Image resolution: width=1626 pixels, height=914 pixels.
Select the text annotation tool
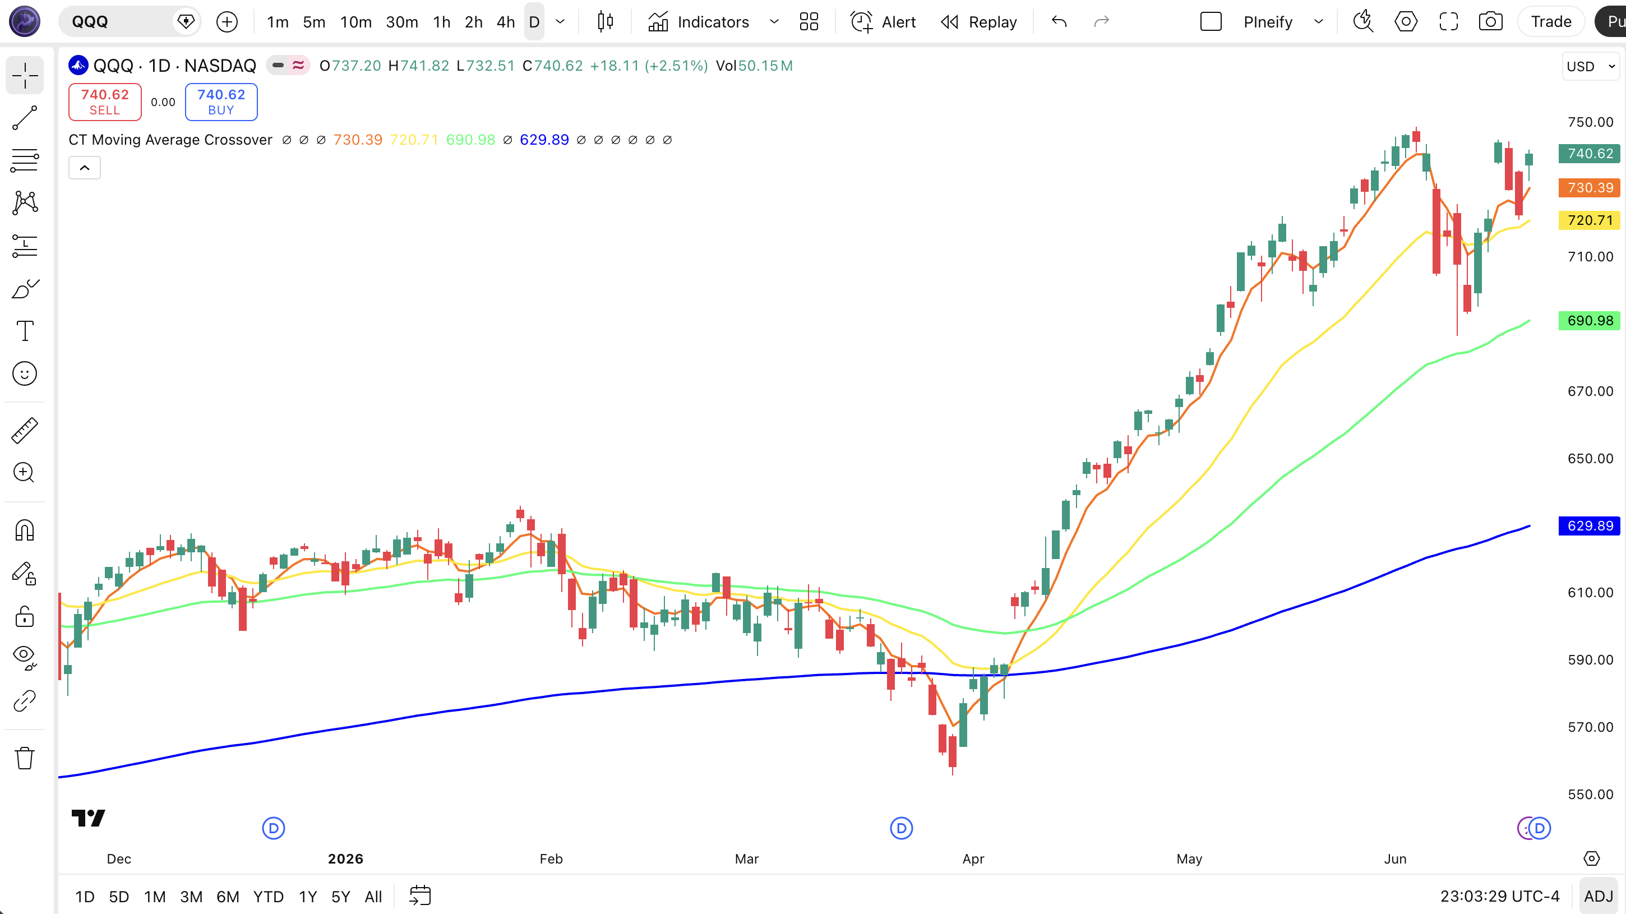(x=25, y=331)
